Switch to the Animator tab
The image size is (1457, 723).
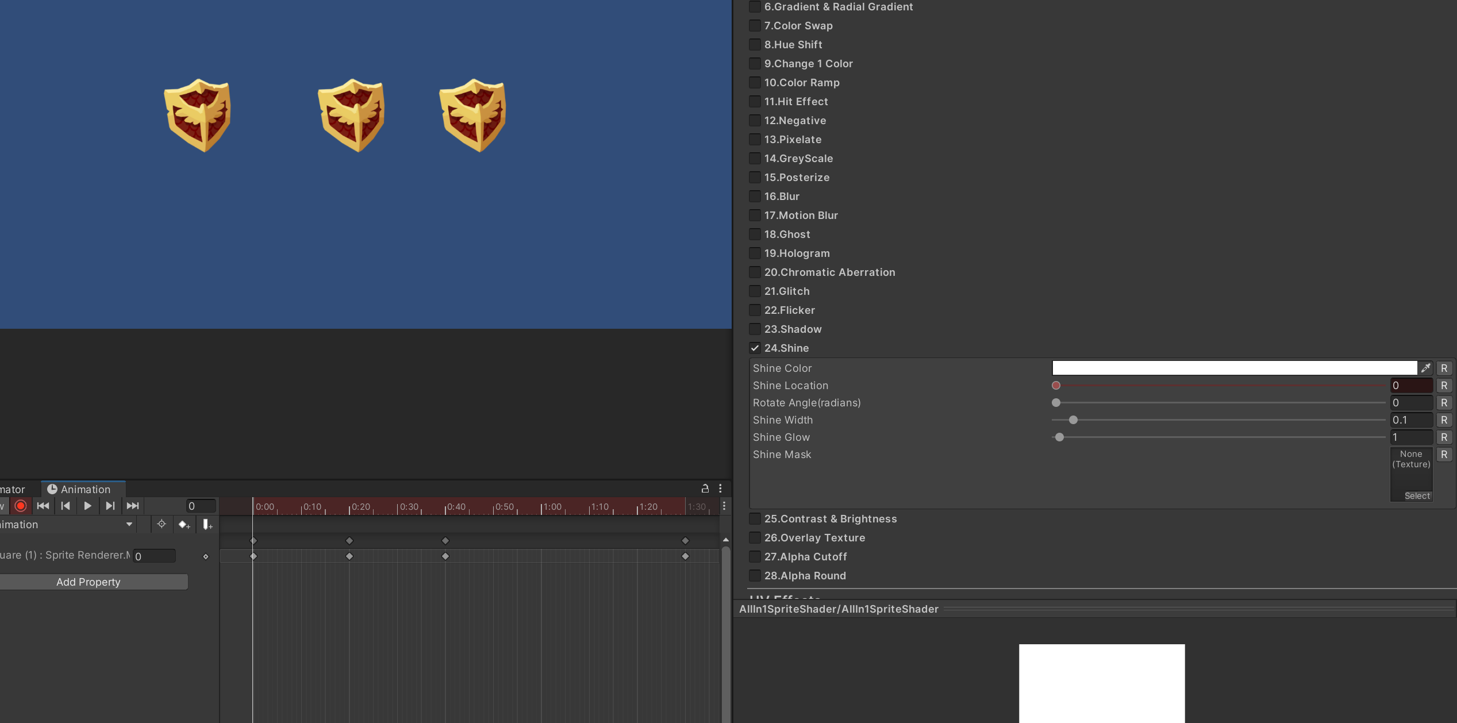[13, 489]
